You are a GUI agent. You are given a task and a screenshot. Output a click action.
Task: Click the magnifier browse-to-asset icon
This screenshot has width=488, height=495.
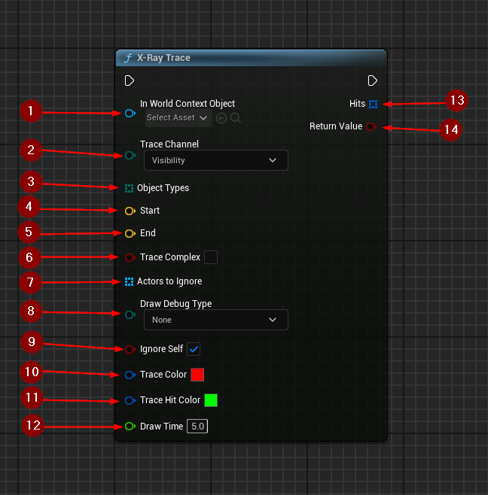coord(236,118)
